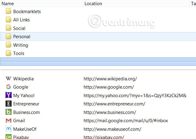196x139 pixels.
Task: Select the MakeUseOf bookmark name
Action: point(25,129)
